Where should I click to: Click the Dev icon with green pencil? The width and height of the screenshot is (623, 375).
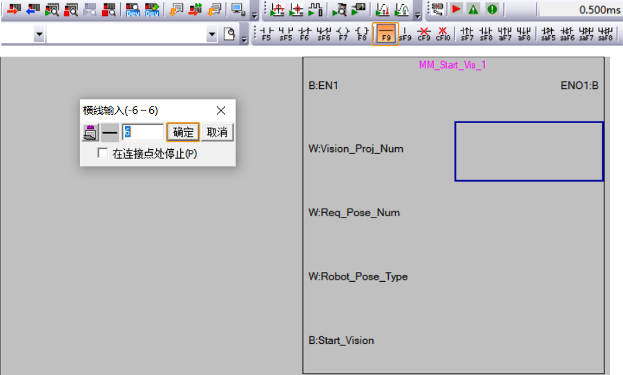[152, 9]
